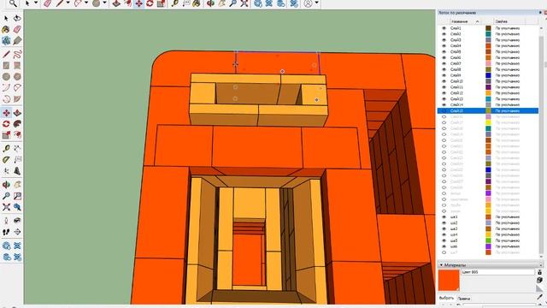Open color swatch for layer Слой9

(488, 75)
